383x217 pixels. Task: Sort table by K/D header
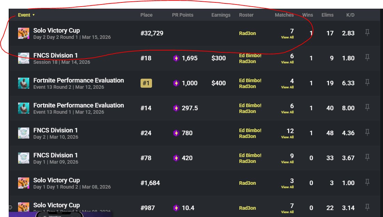pos(350,15)
